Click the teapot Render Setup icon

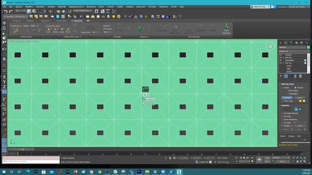pos(58,11)
